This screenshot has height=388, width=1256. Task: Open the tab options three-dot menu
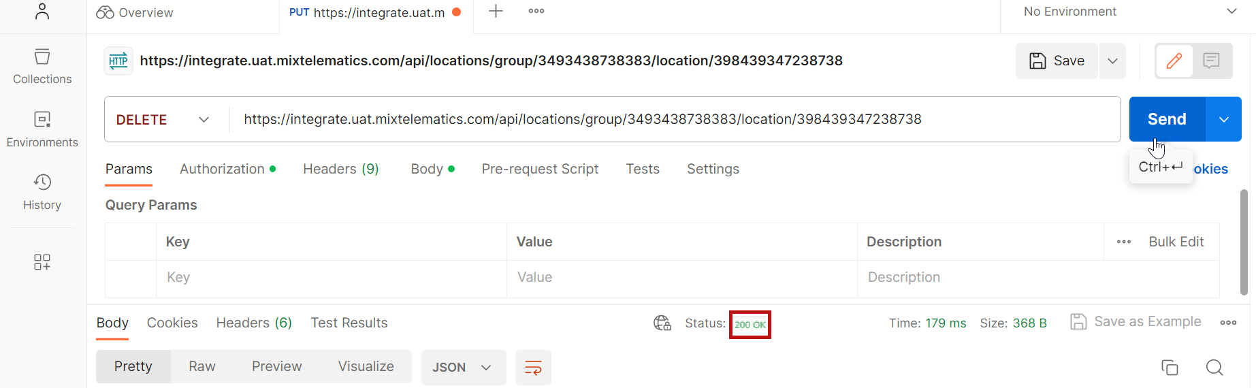point(536,11)
